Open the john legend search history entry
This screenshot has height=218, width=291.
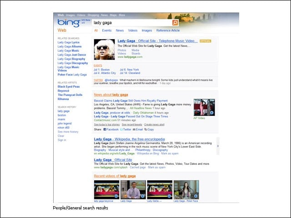[x=65, y=124]
